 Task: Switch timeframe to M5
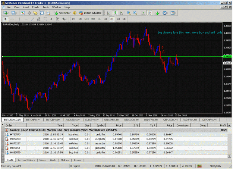coord(80,19)
